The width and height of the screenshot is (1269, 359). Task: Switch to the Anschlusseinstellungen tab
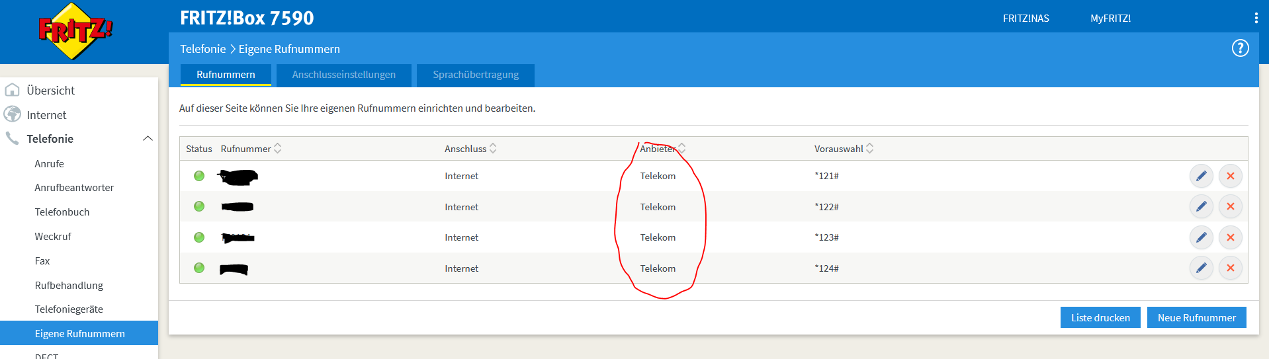click(344, 75)
